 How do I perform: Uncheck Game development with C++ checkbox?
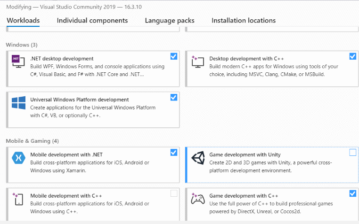point(352,193)
